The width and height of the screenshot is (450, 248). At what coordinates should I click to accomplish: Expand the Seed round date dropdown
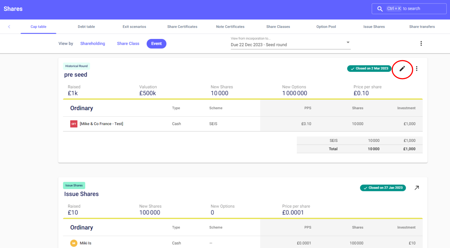348,42
